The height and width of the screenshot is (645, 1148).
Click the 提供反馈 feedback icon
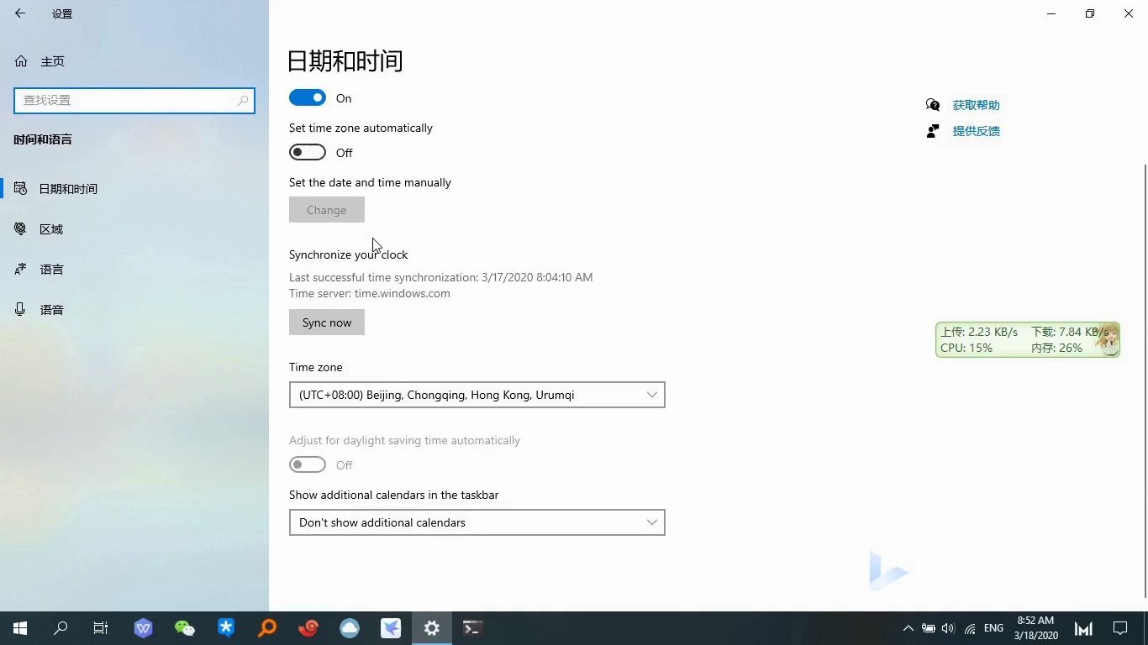click(932, 131)
